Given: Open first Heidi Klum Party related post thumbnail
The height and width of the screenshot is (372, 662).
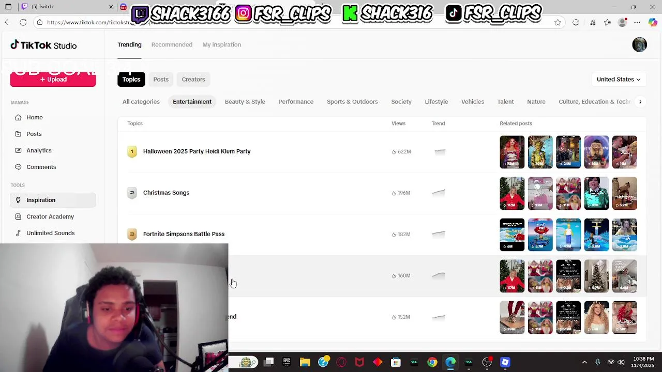Looking at the screenshot, I should point(512,152).
